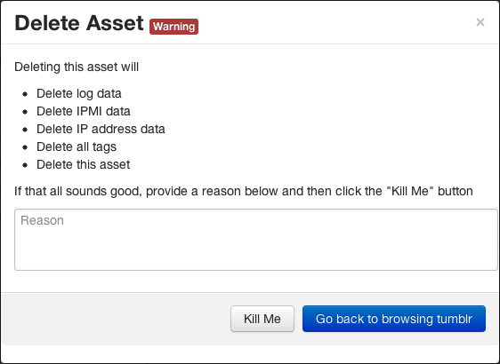Screen dimensions: 500x364
Task: Click the Deleting this asset will text
Action: click(77, 67)
